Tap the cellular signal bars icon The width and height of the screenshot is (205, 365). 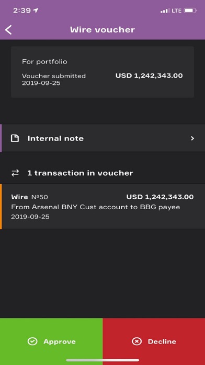coord(165,10)
